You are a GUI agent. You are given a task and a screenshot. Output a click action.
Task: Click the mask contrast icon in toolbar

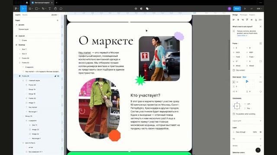click(x=142, y=9)
